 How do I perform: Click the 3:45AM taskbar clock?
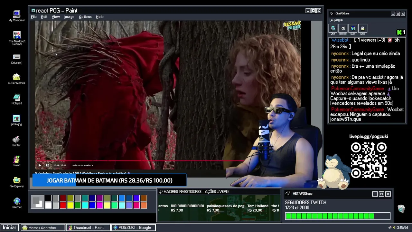point(402,227)
